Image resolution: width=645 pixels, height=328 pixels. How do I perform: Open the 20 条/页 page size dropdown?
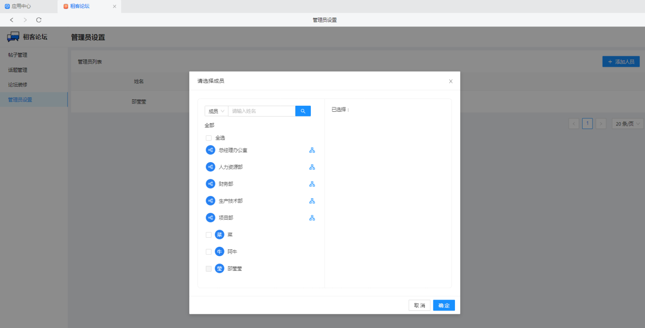(627, 124)
